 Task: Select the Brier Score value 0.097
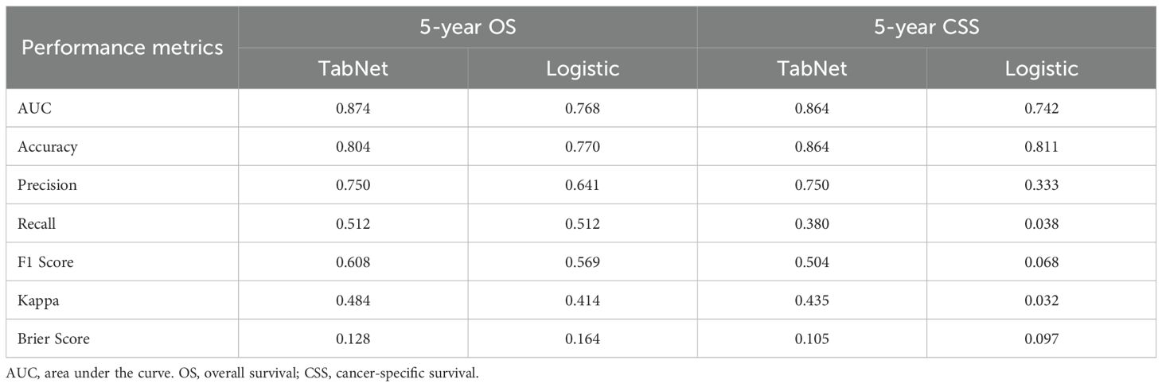coord(1041,339)
